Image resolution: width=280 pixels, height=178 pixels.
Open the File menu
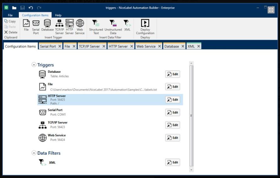[x=10, y=15]
